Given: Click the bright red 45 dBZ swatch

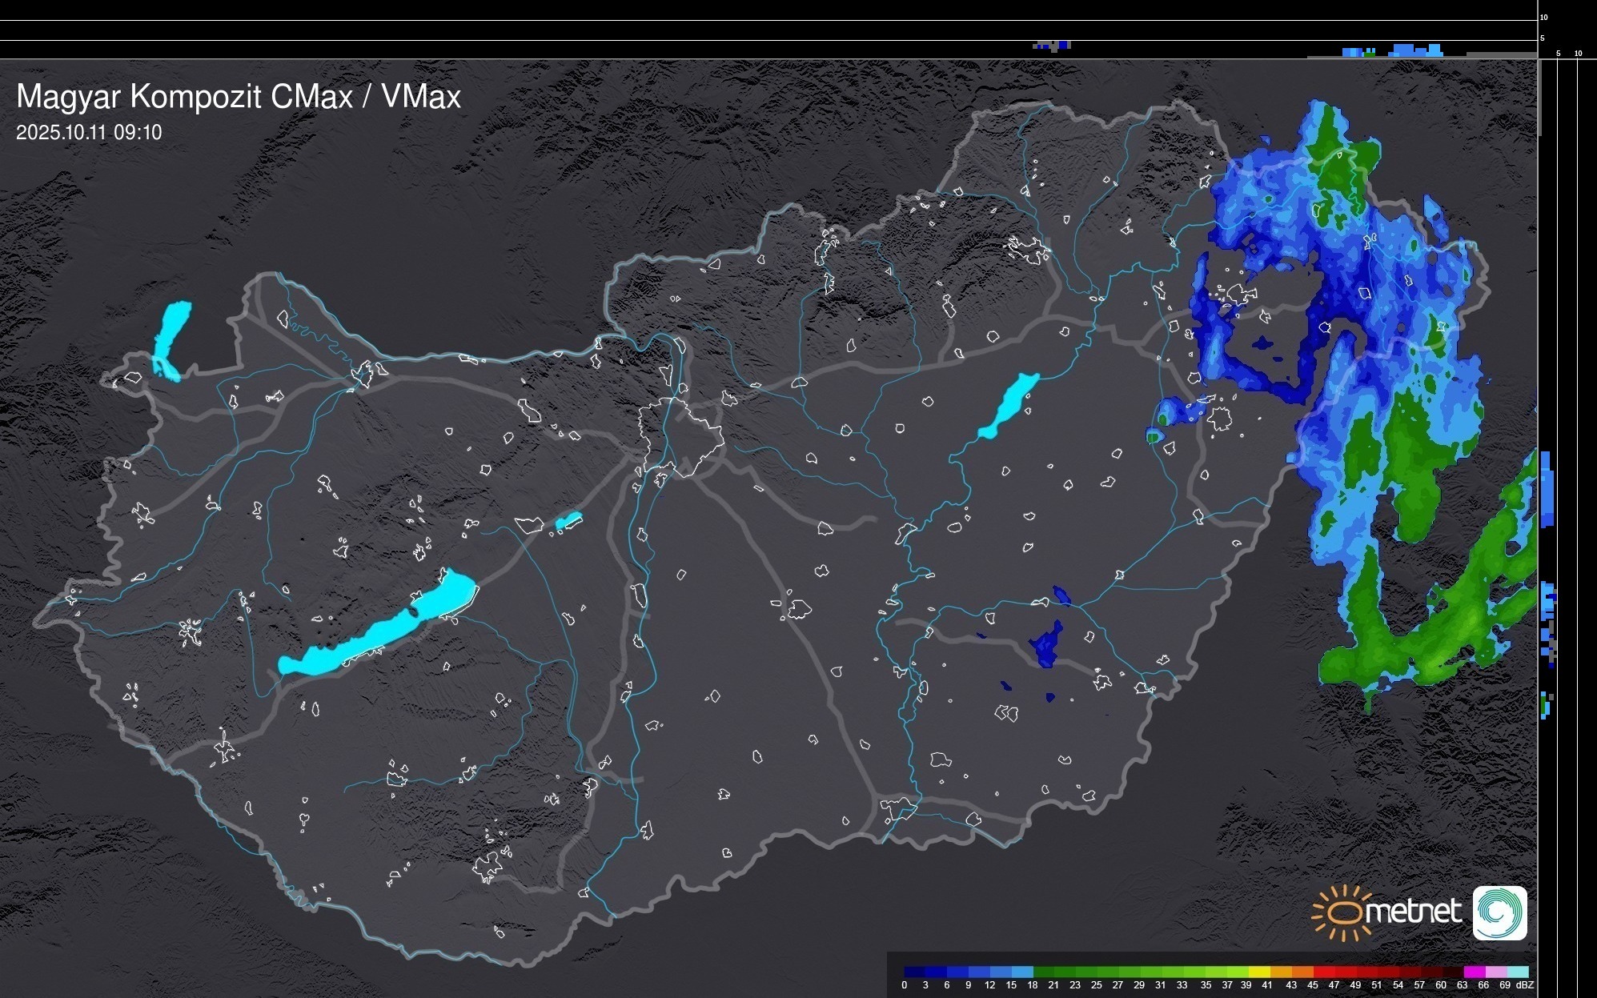Looking at the screenshot, I should [1322, 972].
